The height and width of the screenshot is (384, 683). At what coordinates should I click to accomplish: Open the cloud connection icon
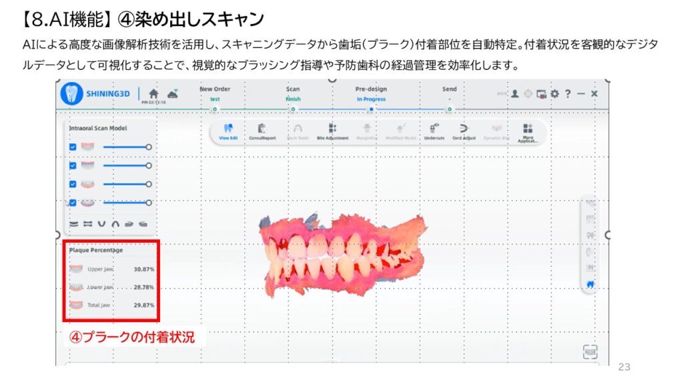[x=172, y=93]
